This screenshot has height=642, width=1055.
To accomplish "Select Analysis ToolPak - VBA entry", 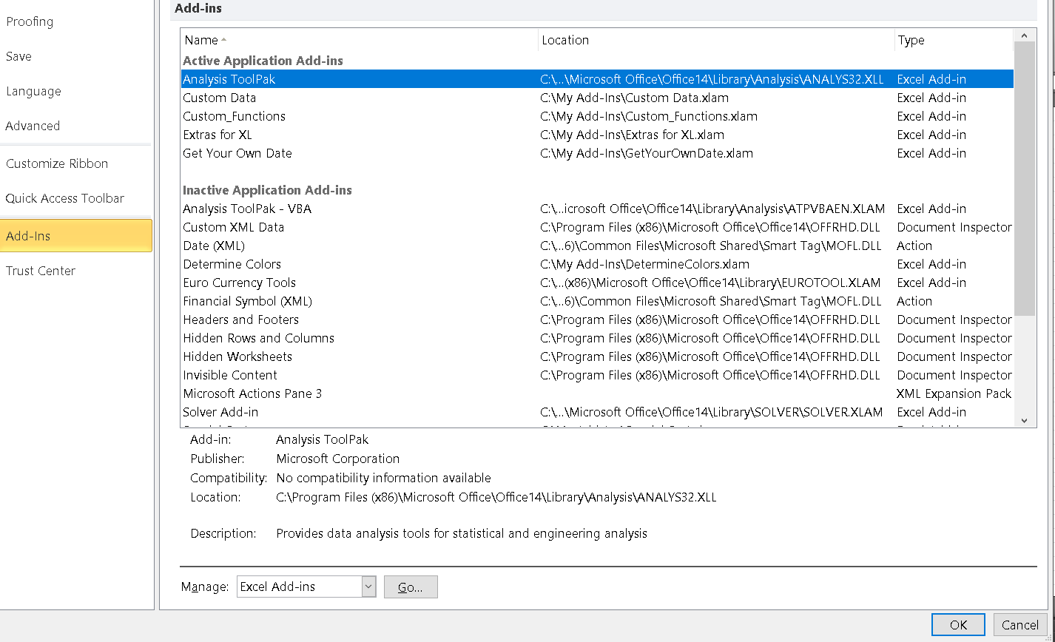I will (x=597, y=209).
